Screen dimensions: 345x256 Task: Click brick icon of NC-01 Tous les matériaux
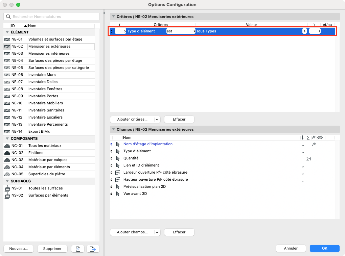coord(7,146)
